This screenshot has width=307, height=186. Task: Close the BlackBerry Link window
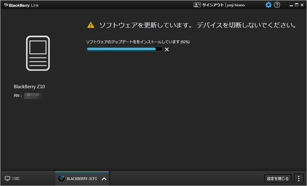pyautogui.click(x=302, y=5)
